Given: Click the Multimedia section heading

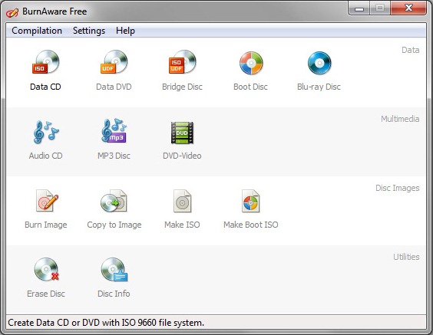Looking at the screenshot, I should [x=400, y=119].
